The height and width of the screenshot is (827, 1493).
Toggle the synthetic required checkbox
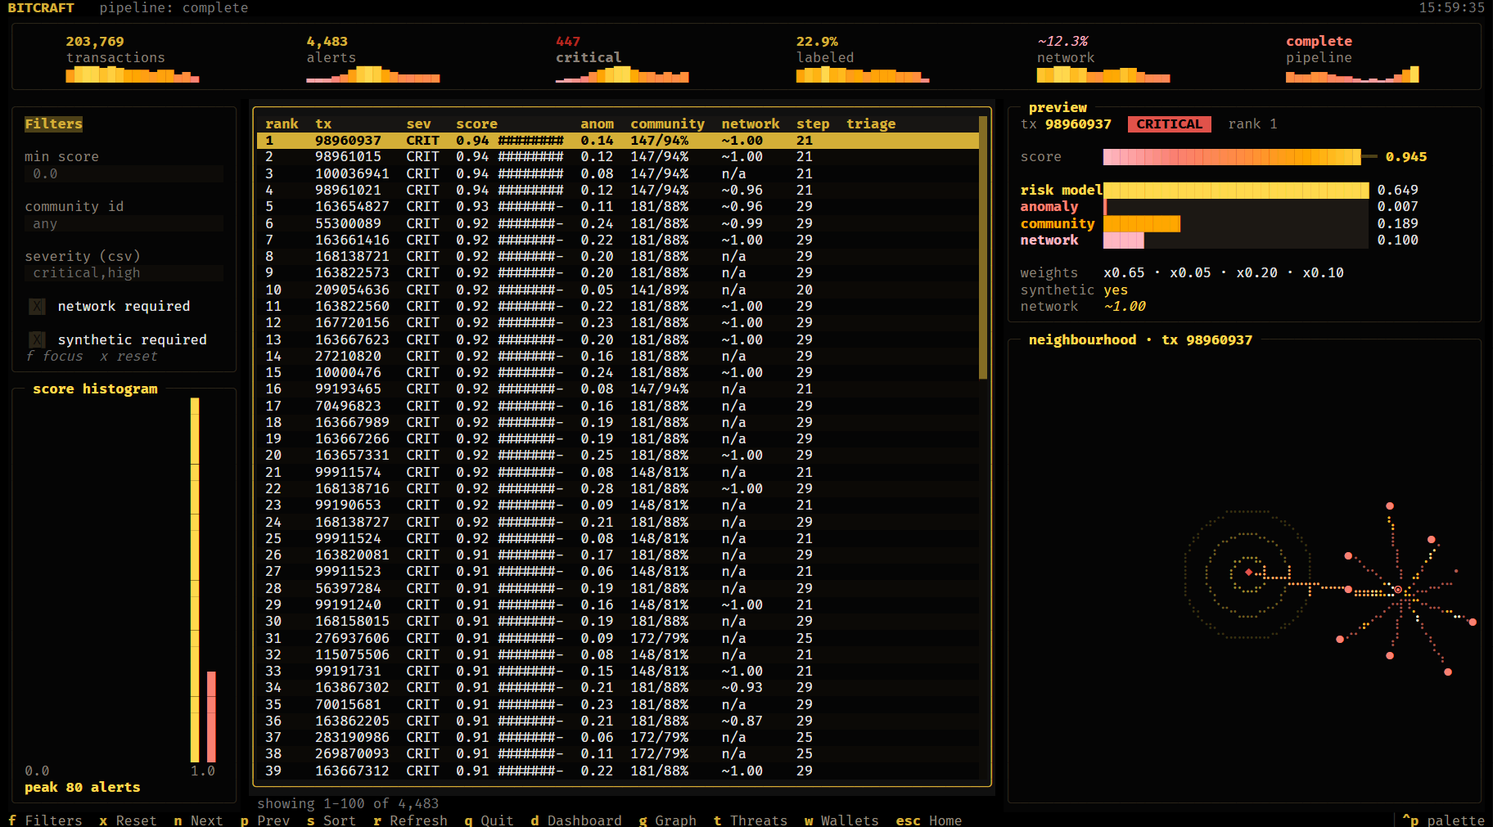(x=37, y=339)
